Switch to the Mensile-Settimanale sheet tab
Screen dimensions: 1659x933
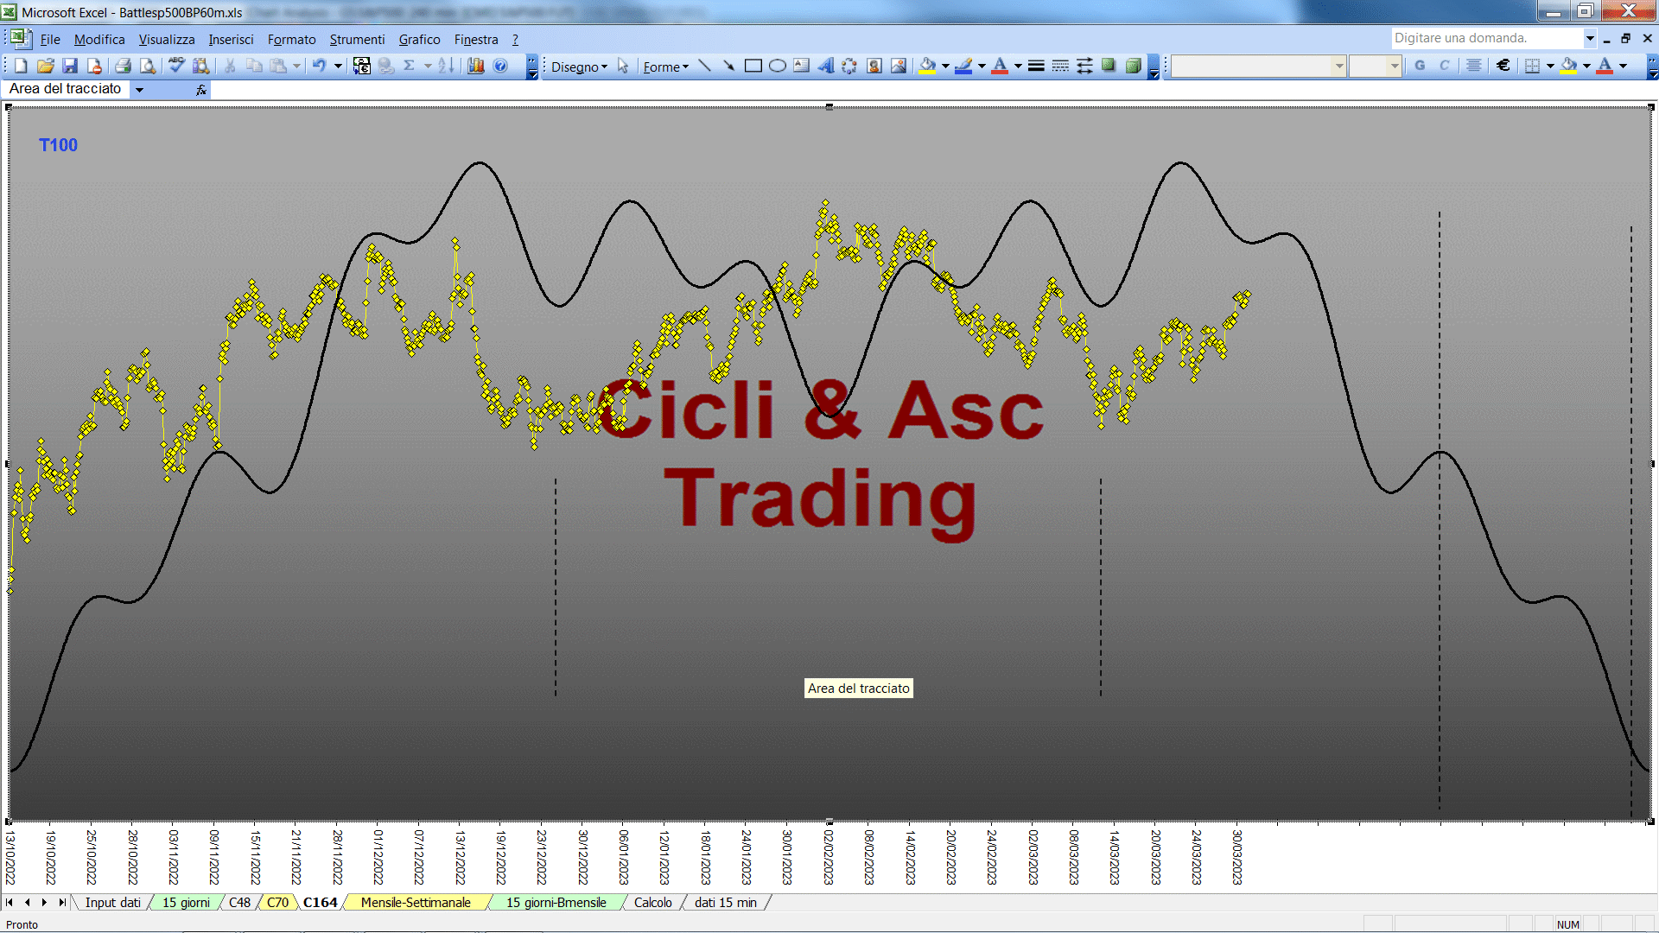[x=416, y=903]
